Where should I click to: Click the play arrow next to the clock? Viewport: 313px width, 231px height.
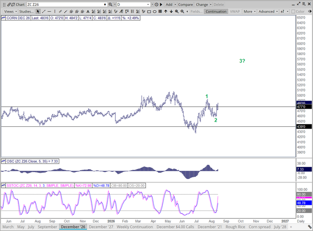pos(161,4)
